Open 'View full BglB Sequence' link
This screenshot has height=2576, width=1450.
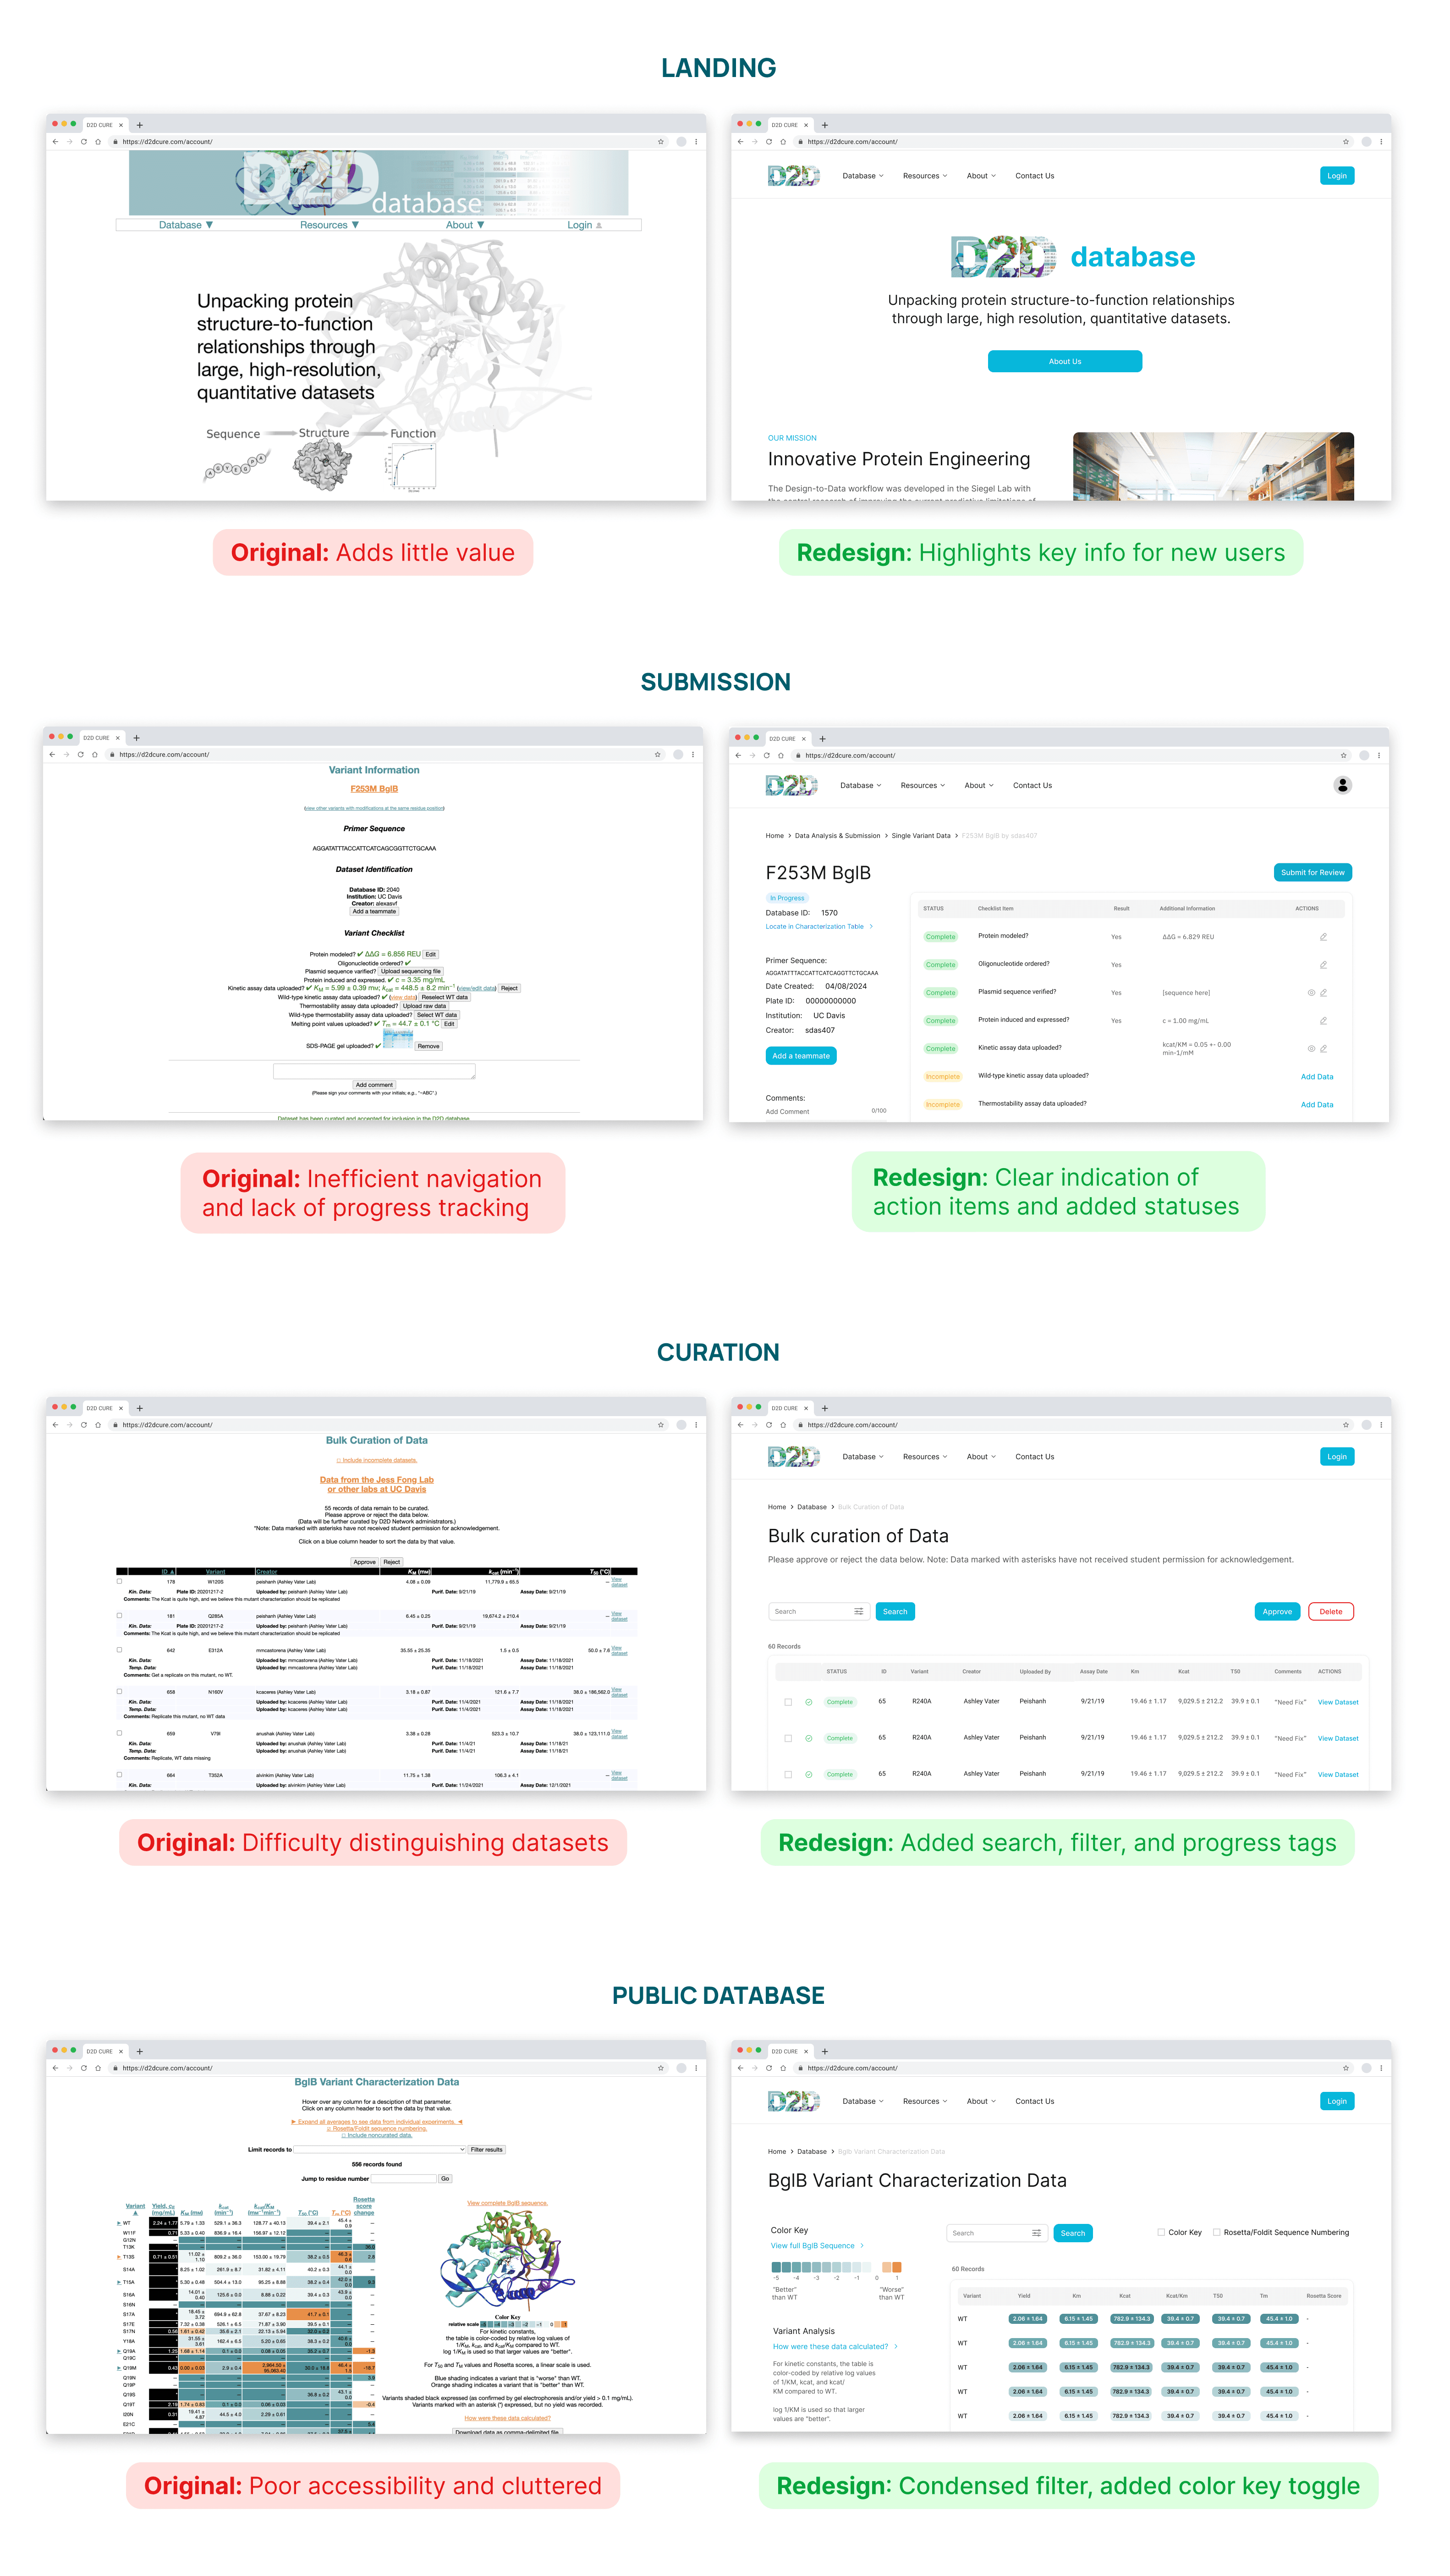[817, 2246]
